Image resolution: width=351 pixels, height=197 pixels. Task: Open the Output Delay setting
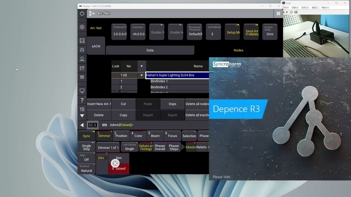270,32
